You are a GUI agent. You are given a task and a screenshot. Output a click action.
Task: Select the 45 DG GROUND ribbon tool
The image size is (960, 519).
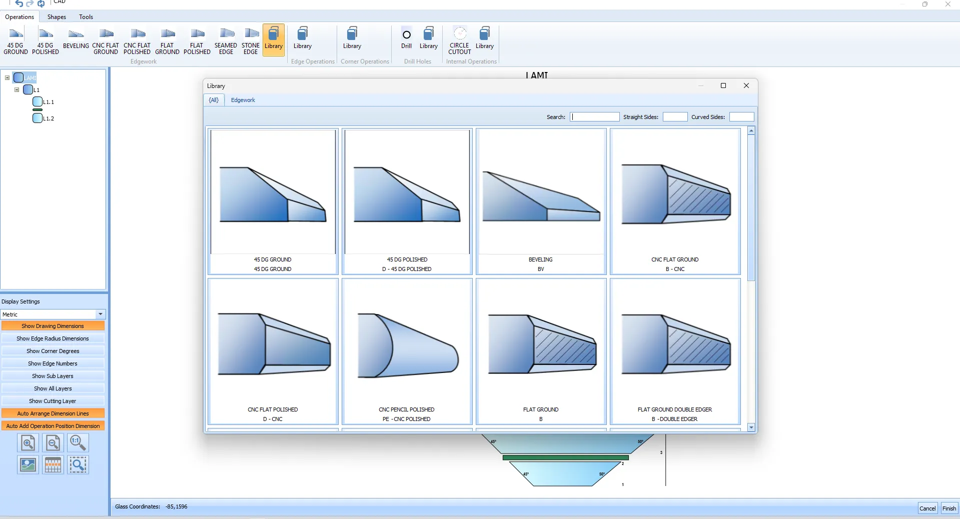(x=16, y=41)
